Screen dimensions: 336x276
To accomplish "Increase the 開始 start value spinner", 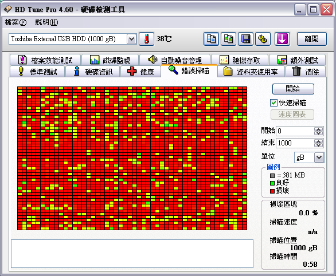I will [318, 129].
